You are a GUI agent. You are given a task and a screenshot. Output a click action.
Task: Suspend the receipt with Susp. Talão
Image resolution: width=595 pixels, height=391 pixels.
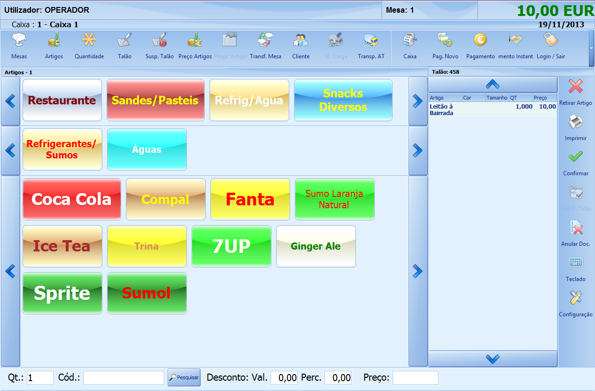pos(160,46)
